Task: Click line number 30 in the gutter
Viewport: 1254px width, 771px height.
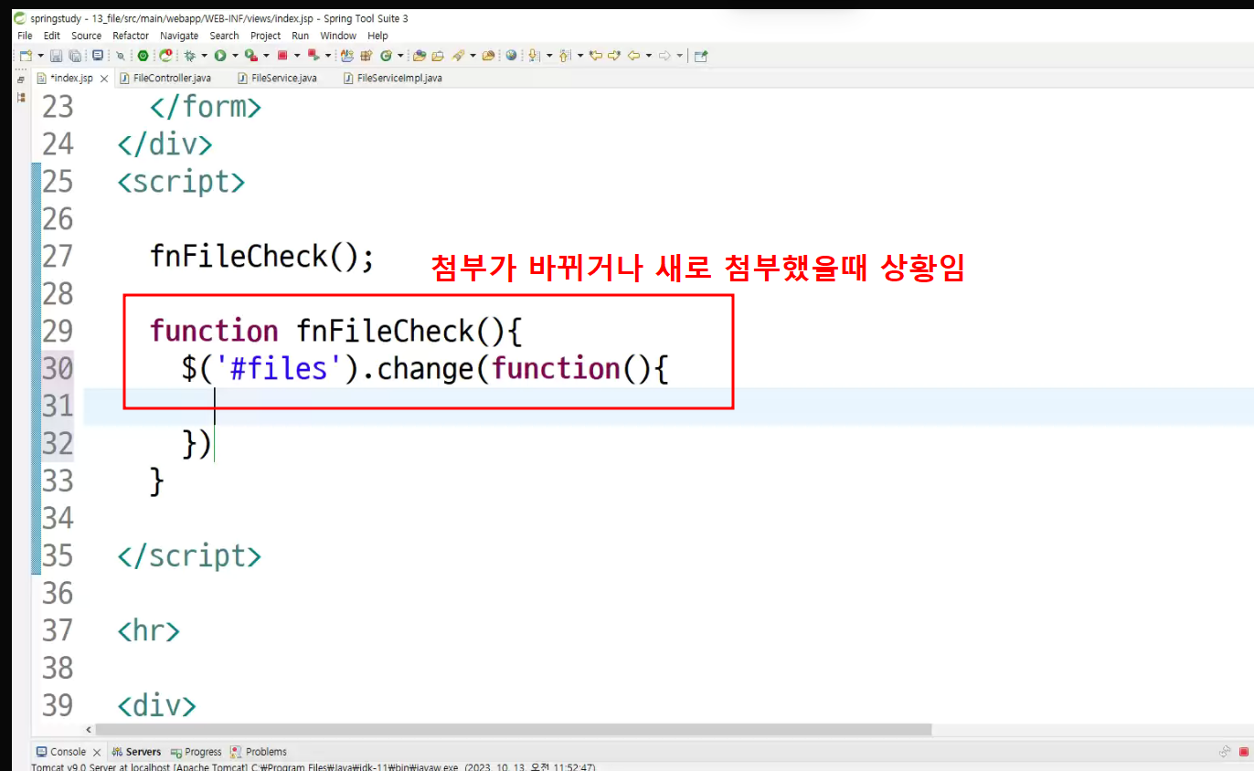Action: [58, 369]
